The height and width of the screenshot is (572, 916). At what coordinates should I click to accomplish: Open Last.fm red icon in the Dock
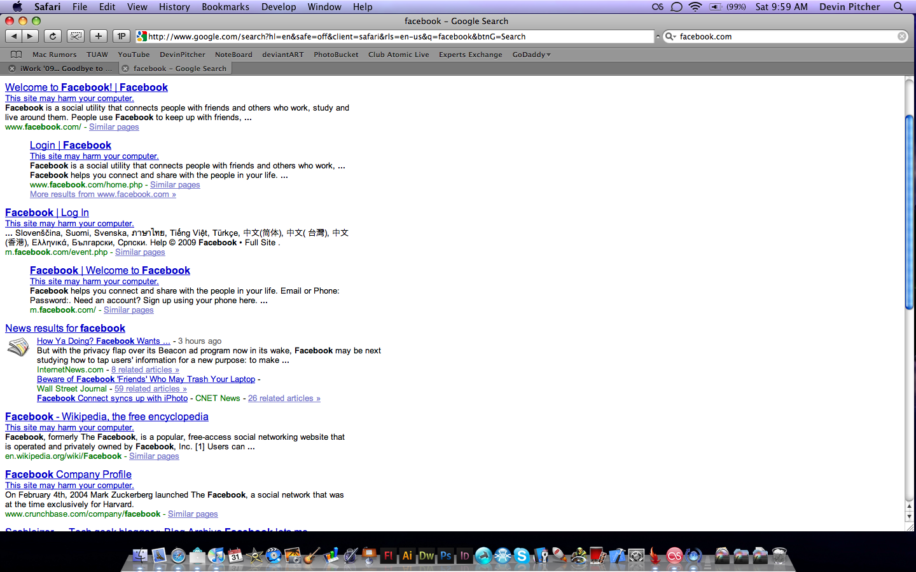[x=674, y=556]
